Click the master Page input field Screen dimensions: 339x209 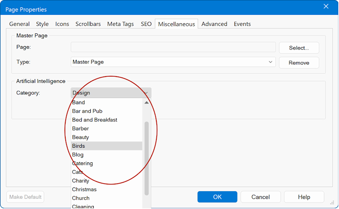(x=173, y=47)
